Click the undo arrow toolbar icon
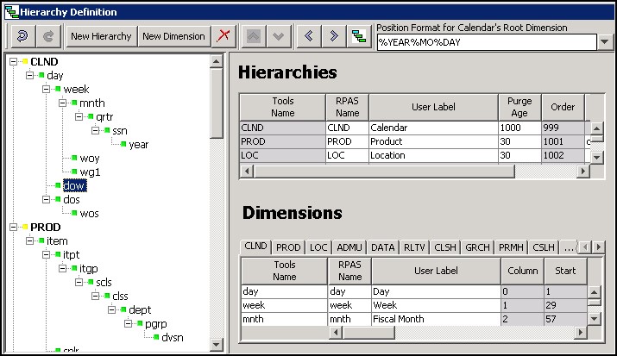The width and height of the screenshot is (617, 356). pyautogui.click(x=22, y=36)
